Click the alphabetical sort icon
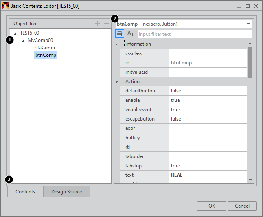263x217 pixels. pyautogui.click(x=131, y=34)
